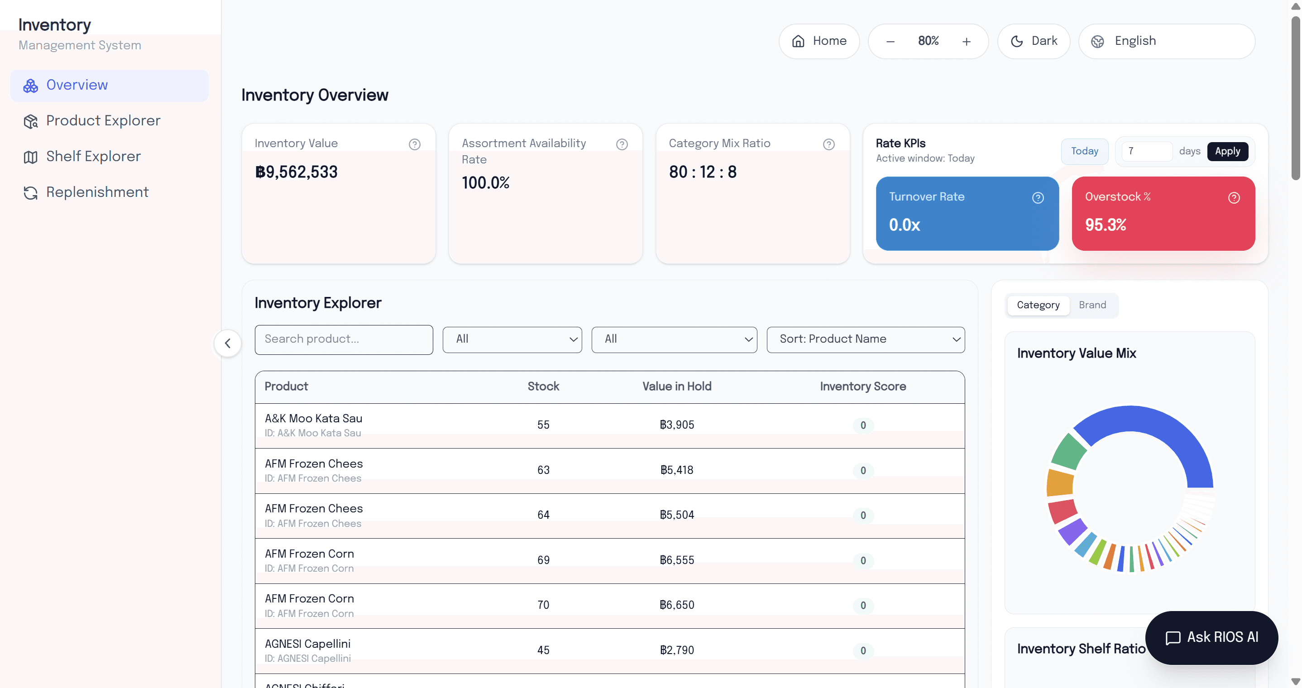Click the Product column header

286,387
